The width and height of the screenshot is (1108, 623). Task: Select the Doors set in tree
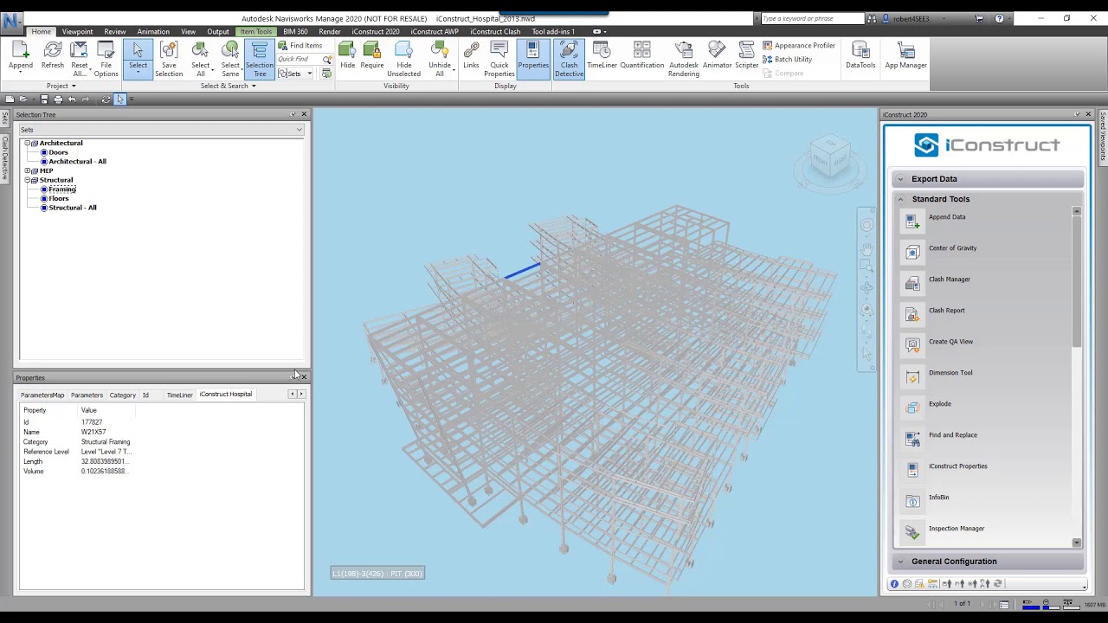[58, 152]
